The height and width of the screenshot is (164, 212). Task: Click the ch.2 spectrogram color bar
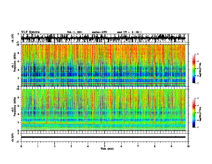194,113
